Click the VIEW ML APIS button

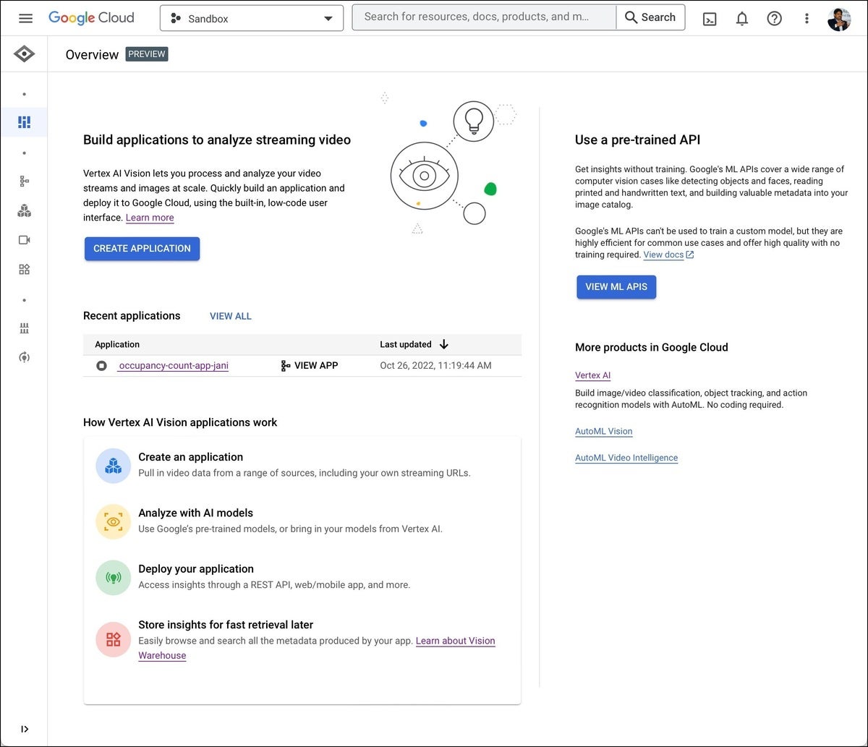[x=616, y=286]
